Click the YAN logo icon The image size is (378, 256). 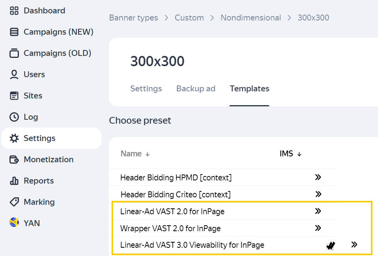[14, 223]
